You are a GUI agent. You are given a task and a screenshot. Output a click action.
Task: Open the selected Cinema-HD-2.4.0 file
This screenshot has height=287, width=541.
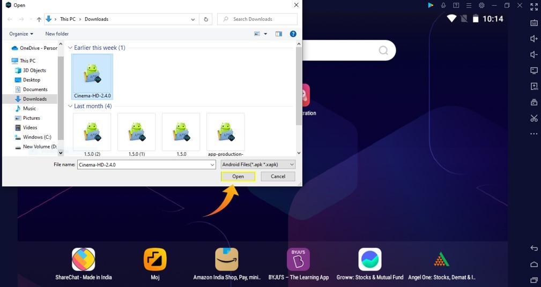pyautogui.click(x=238, y=176)
